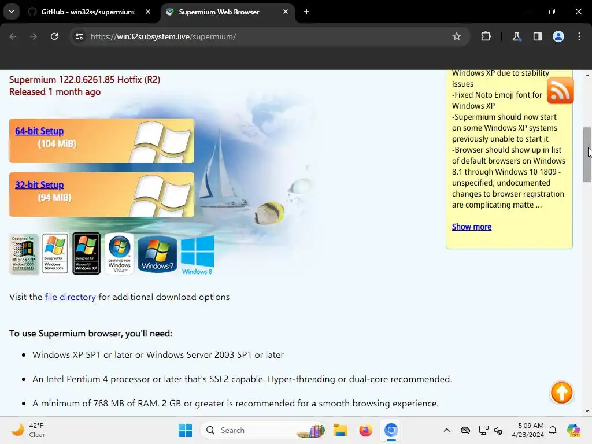Bookmark this page with the star icon

457,36
